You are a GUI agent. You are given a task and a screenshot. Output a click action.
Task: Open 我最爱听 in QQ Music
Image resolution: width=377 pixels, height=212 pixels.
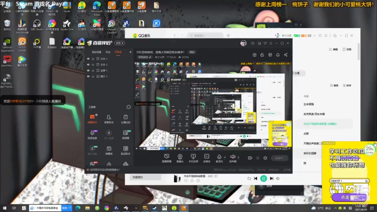(146, 177)
